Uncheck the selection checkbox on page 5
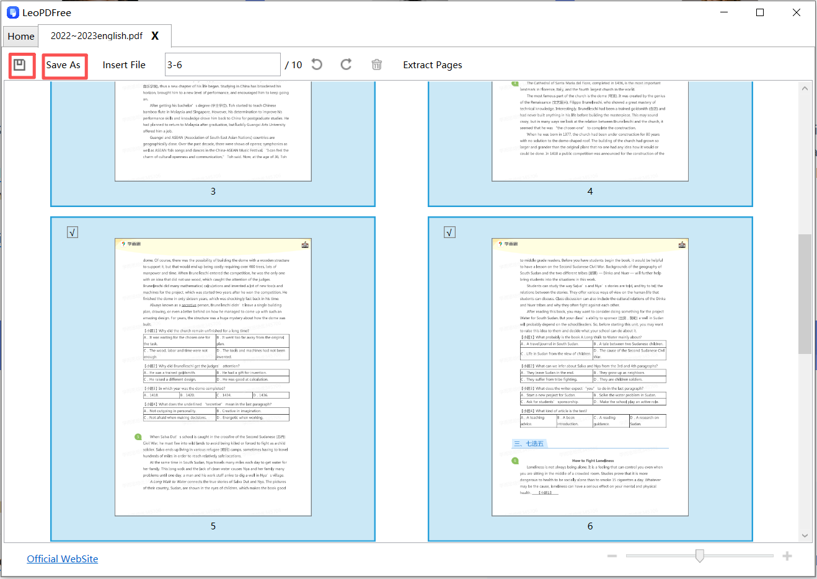 pyautogui.click(x=72, y=231)
